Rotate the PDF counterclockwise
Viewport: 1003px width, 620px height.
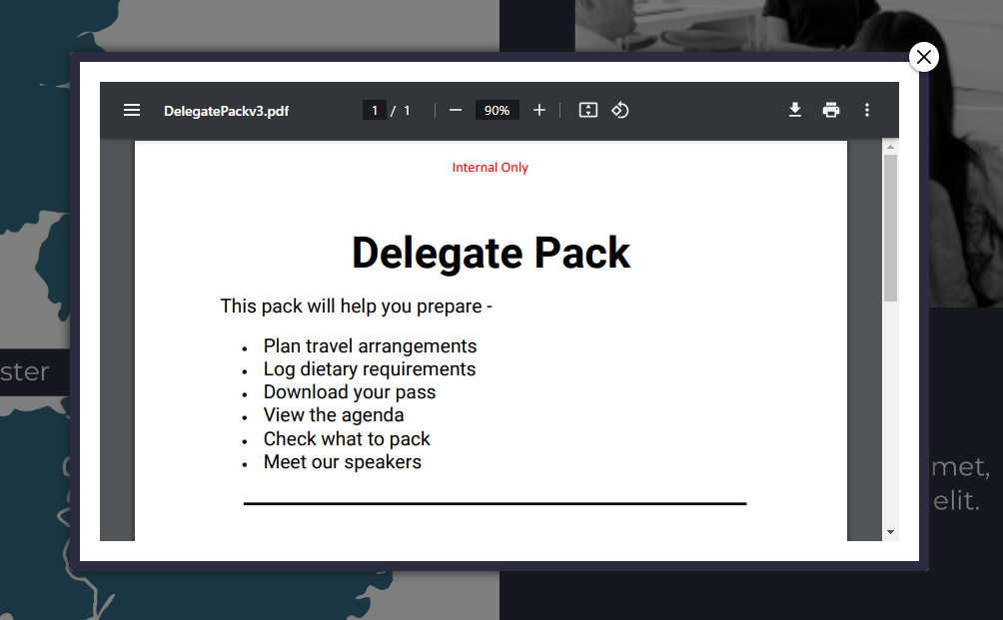(620, 110)
